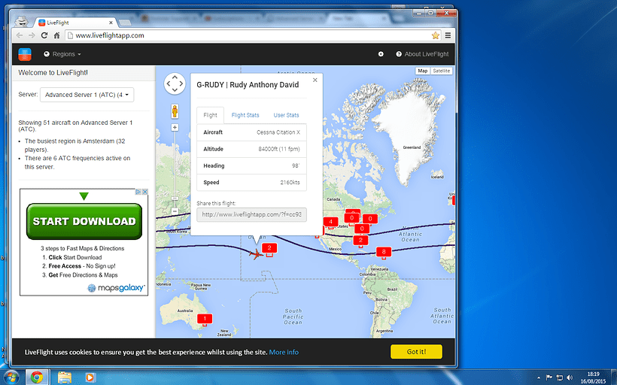Image resolution: width=617 pixels, height=385 pixels.
Task: Click the Australia marker numbered 1
Action: [205, 319]
